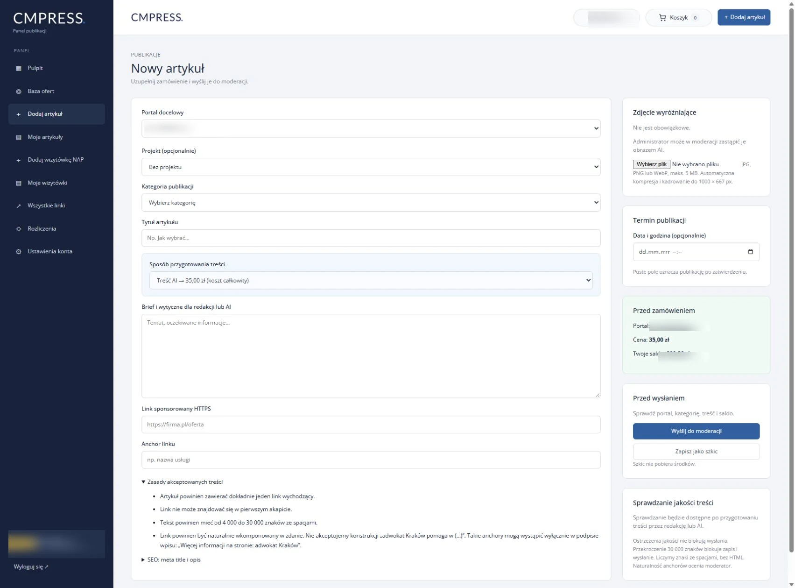Click the Wybierz plik file button
Screen dimensions: 795x588
(651, 164)
